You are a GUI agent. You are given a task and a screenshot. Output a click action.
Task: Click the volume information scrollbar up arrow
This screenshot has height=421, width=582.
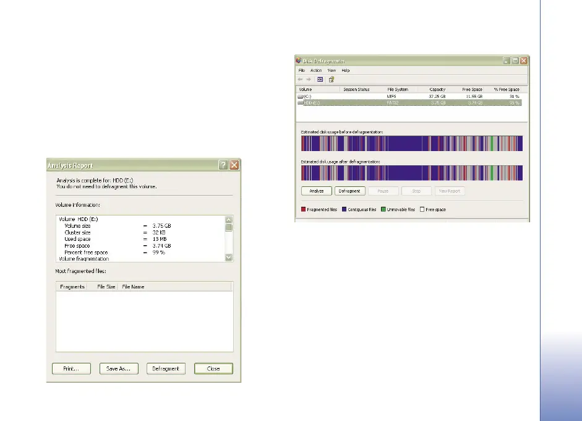point(229,219)
